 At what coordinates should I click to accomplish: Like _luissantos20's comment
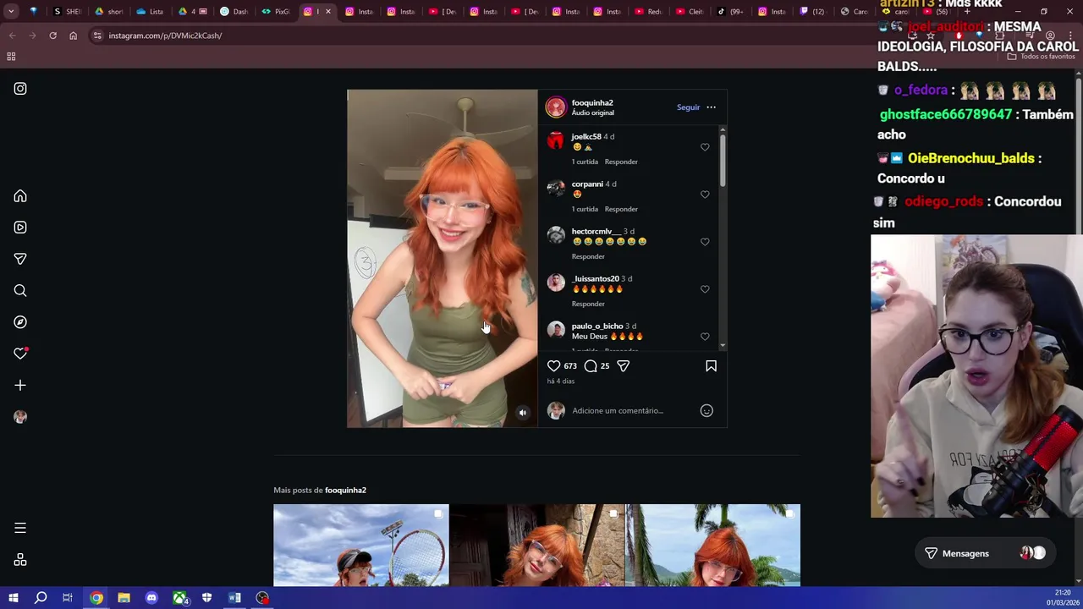click(705, 289)
